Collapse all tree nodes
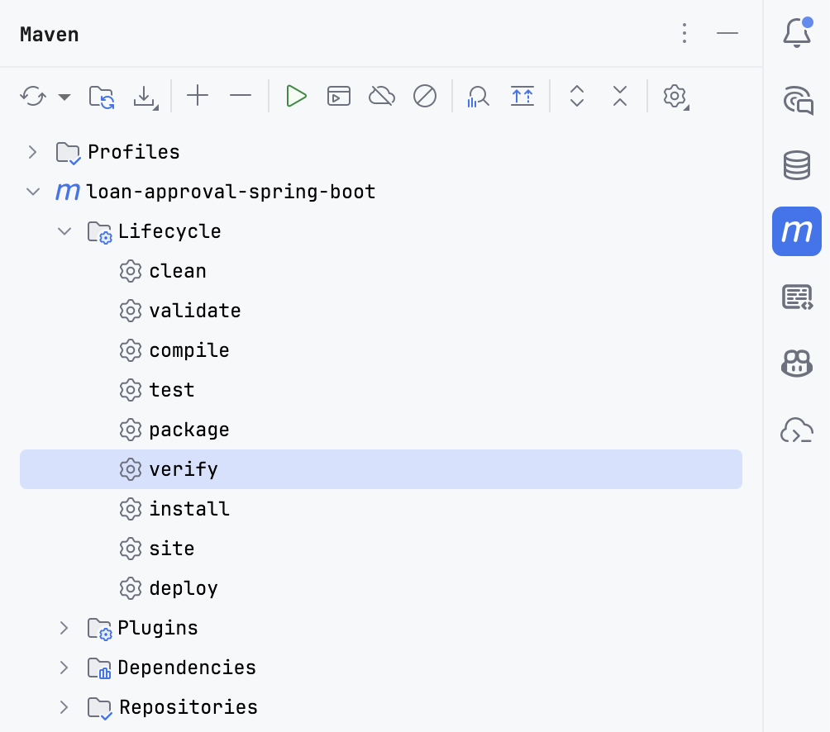The image size is (830, 732). pos(620,97)
